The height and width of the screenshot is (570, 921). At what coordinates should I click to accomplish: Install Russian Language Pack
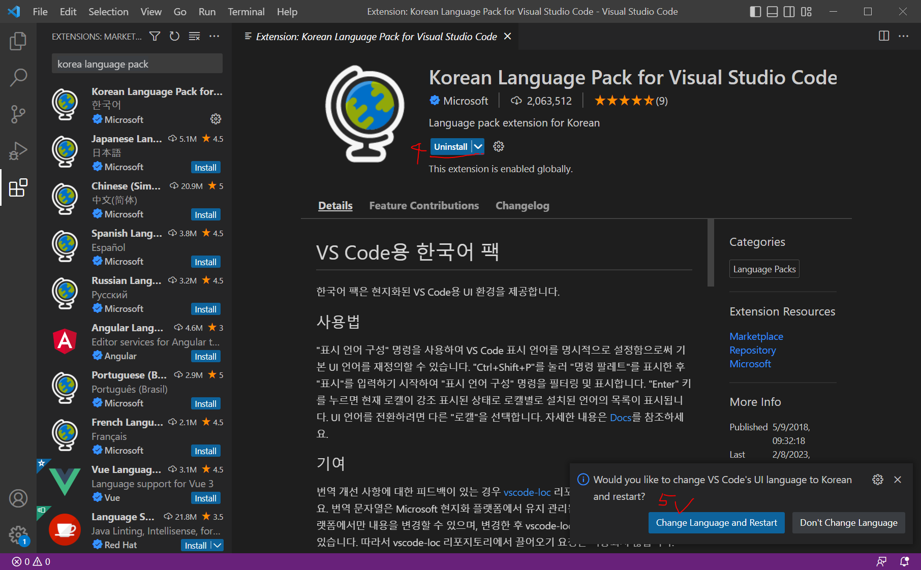205,309
